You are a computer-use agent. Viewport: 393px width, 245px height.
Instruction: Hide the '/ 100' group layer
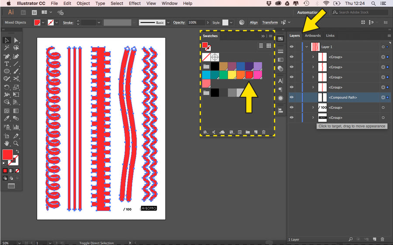[x=292, y=107]
